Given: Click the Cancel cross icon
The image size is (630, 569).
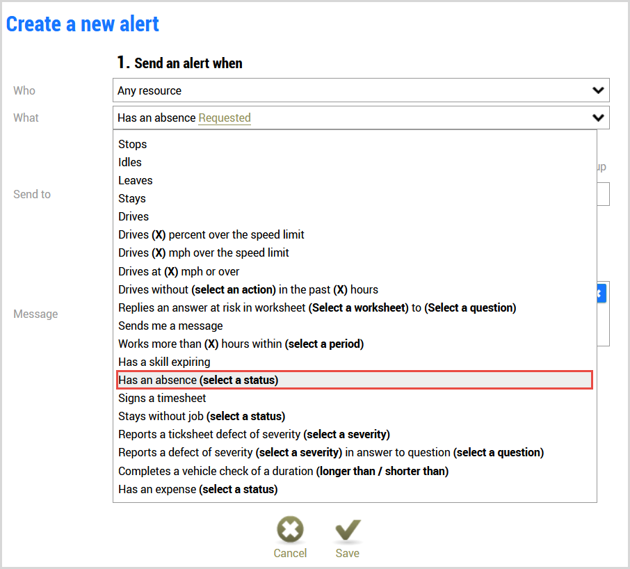Looking at the screenshot, I should click(290, 529).
